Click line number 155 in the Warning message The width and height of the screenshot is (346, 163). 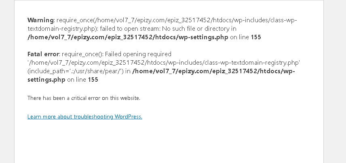(256, 37)
